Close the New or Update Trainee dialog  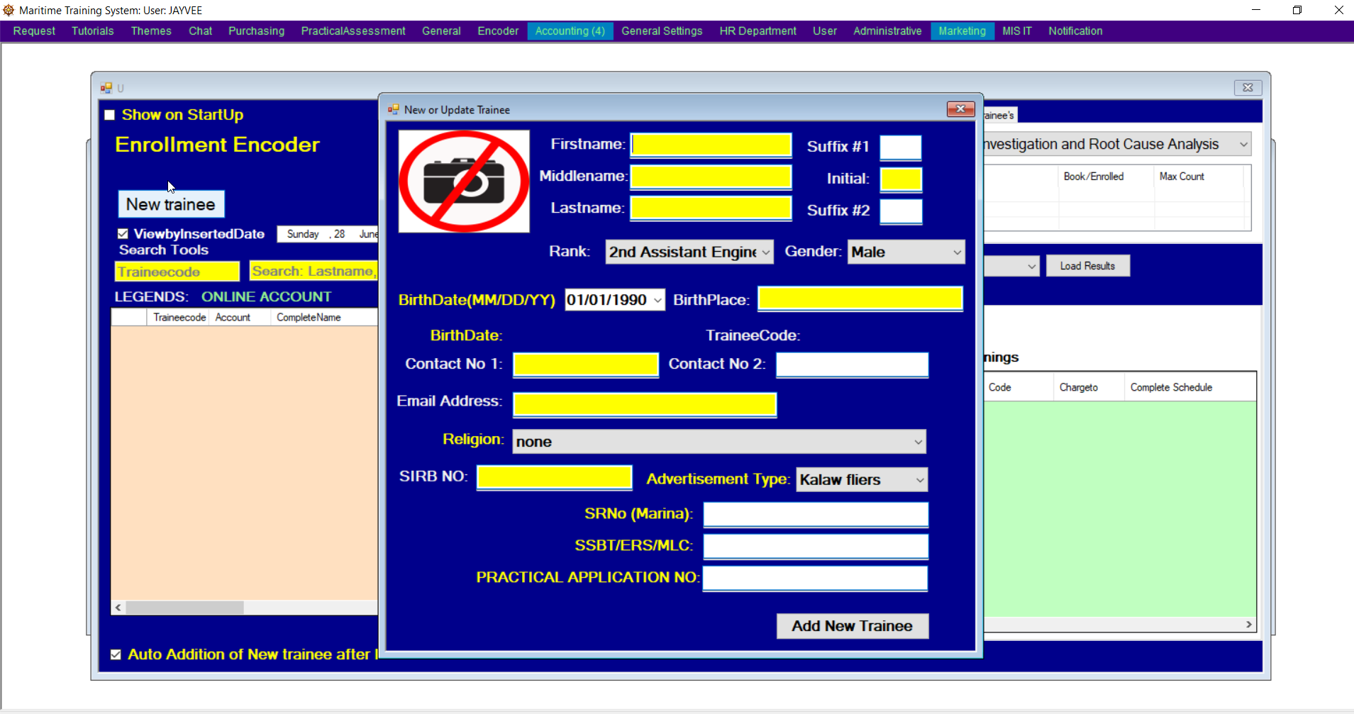[x=960, y=108]
